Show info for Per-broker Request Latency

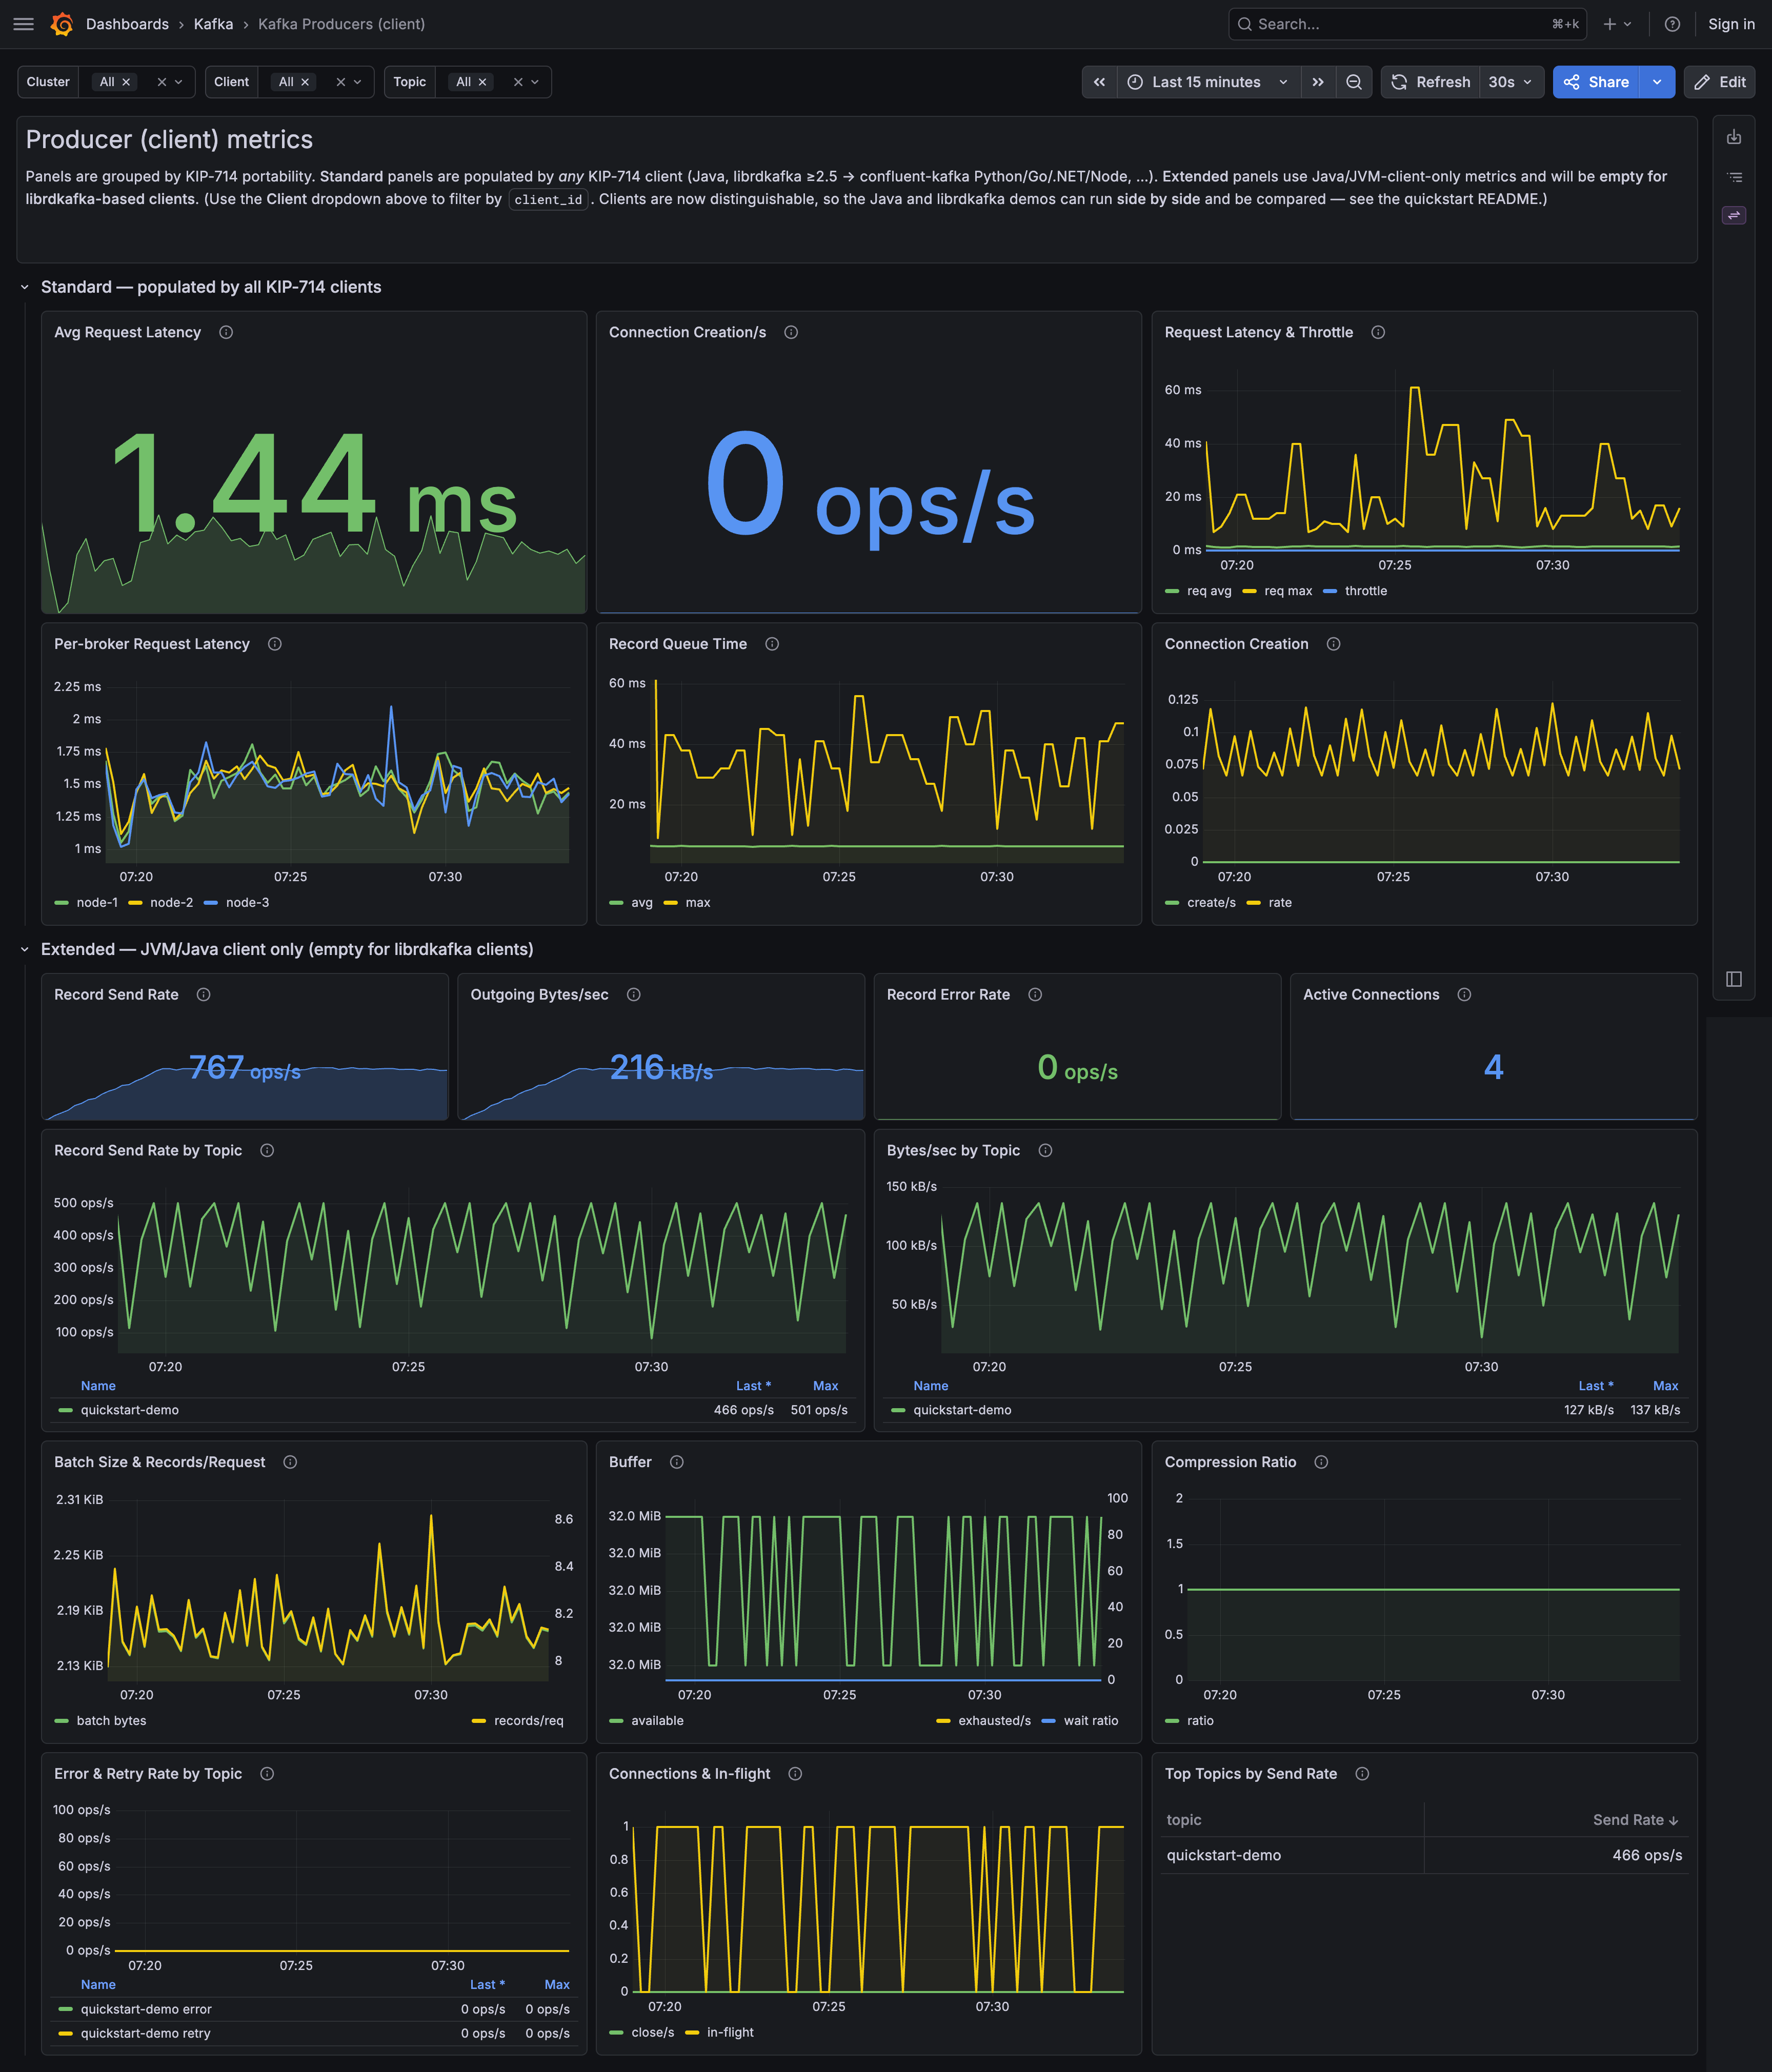tap(275, 644)
